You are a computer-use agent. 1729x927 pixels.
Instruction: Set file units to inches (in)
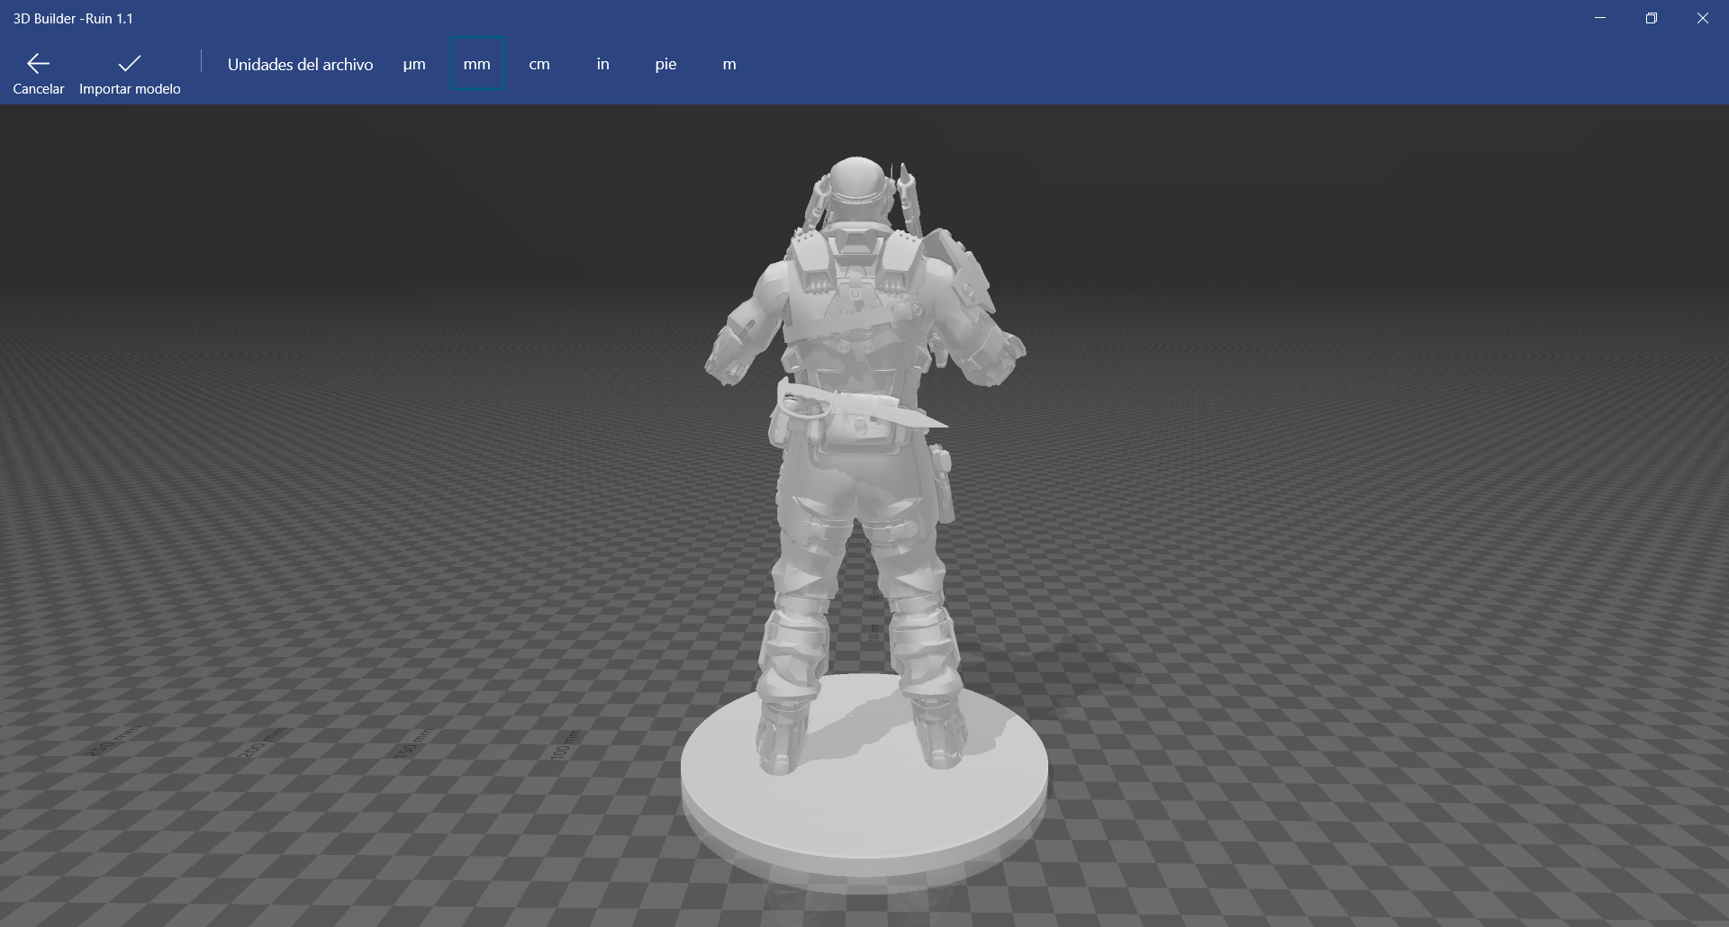[602, 64]
